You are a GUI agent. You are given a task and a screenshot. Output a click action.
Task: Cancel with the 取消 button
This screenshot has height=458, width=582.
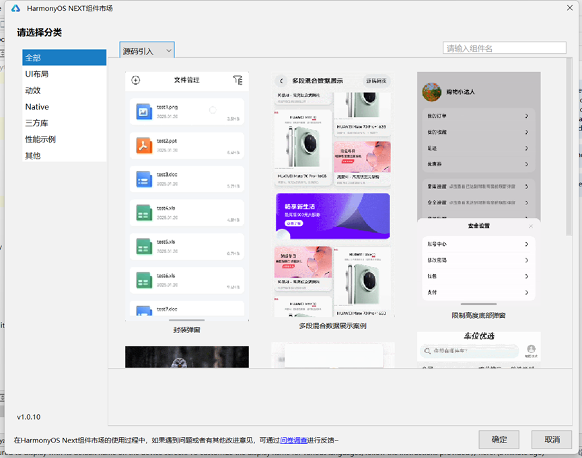click(x=552, y=439)
